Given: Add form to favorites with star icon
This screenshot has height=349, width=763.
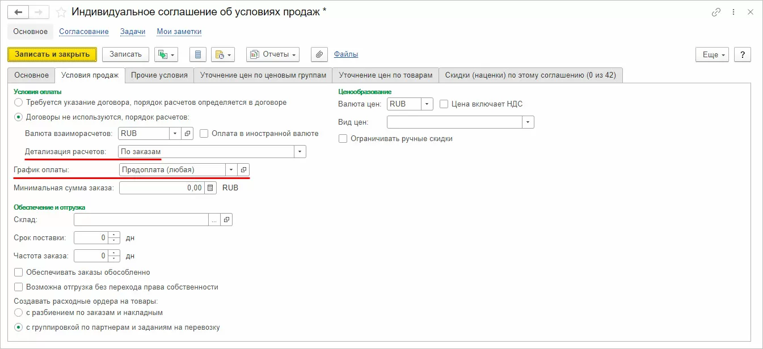Looking at the screenshot, I should 61,12.
